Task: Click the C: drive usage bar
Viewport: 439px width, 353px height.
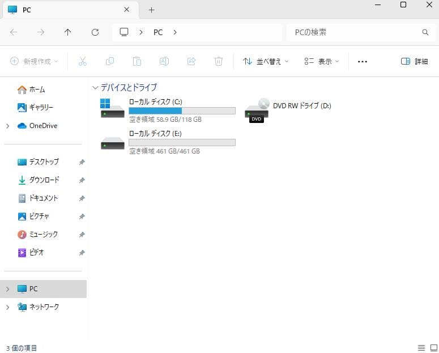Action: pos(182,111)
